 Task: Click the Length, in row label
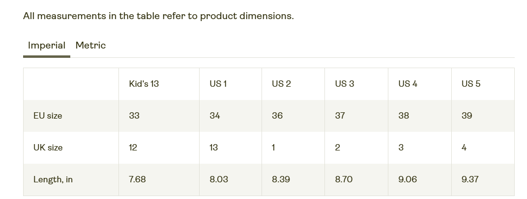point(53,179)
